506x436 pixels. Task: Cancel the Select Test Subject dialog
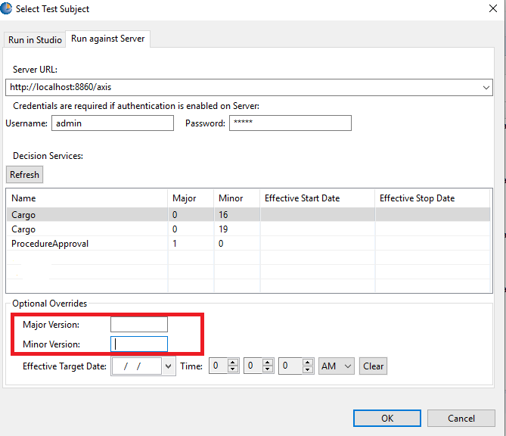pyautogui.click(x=461, y=419)
